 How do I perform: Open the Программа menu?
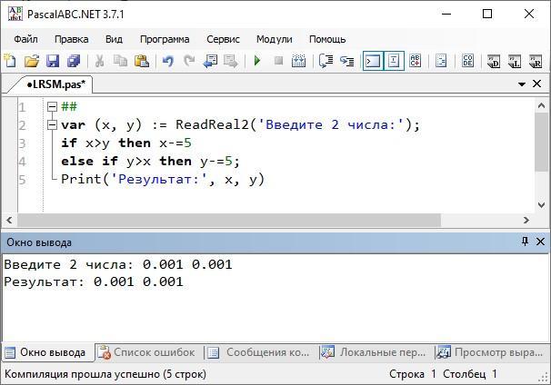pyautogui.click(x=165, y=39)
